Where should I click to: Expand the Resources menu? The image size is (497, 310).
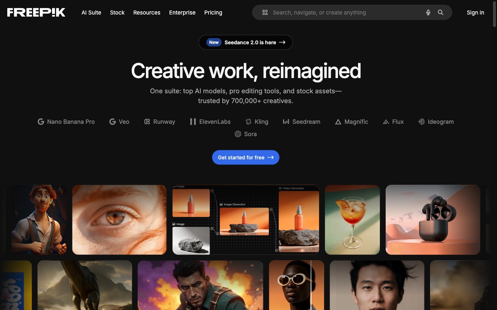(147, 12)
